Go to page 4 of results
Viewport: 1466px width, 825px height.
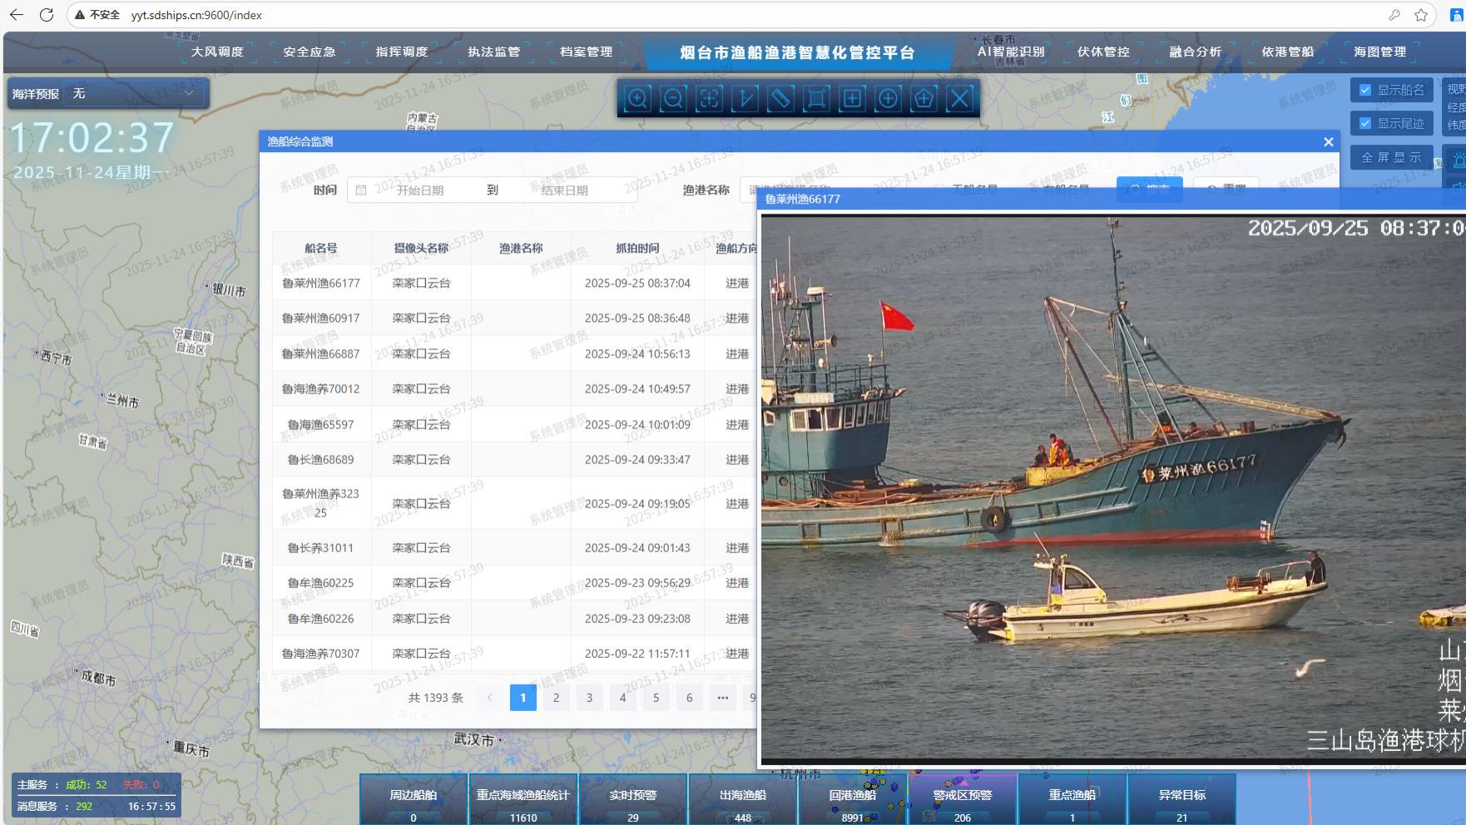623,698
